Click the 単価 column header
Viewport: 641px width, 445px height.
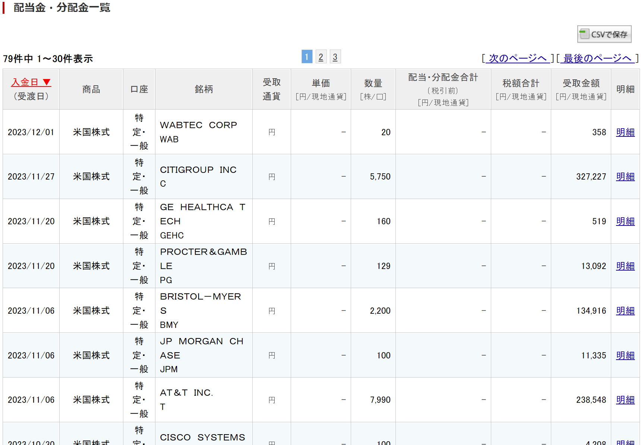[x=321, y=89]
